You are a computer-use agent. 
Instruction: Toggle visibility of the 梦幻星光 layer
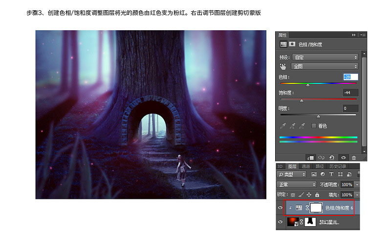point(280,222)
